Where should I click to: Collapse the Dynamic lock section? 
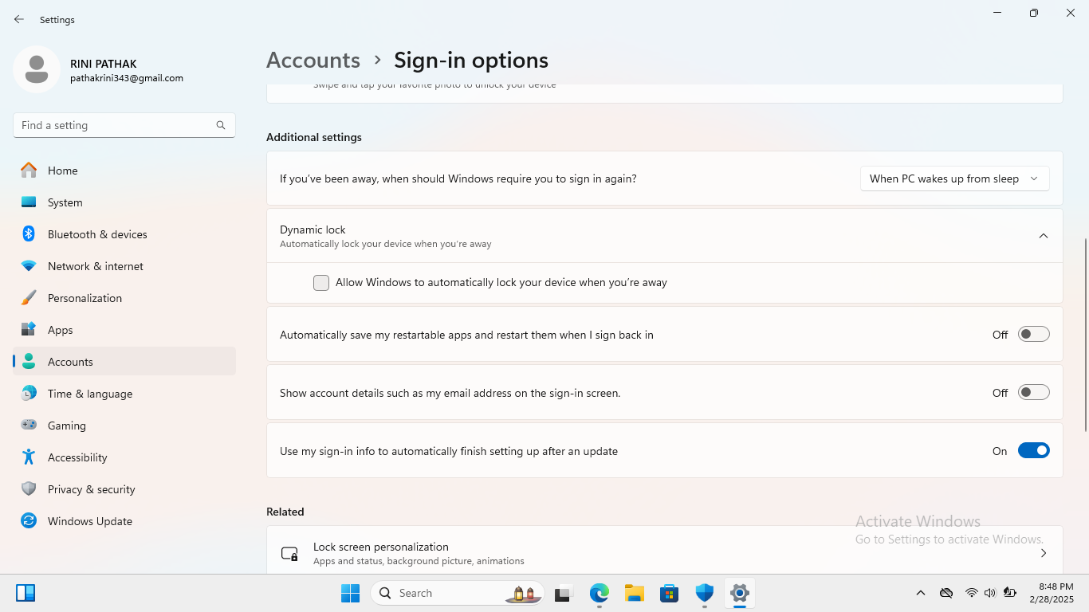(x=1044, y=236)
